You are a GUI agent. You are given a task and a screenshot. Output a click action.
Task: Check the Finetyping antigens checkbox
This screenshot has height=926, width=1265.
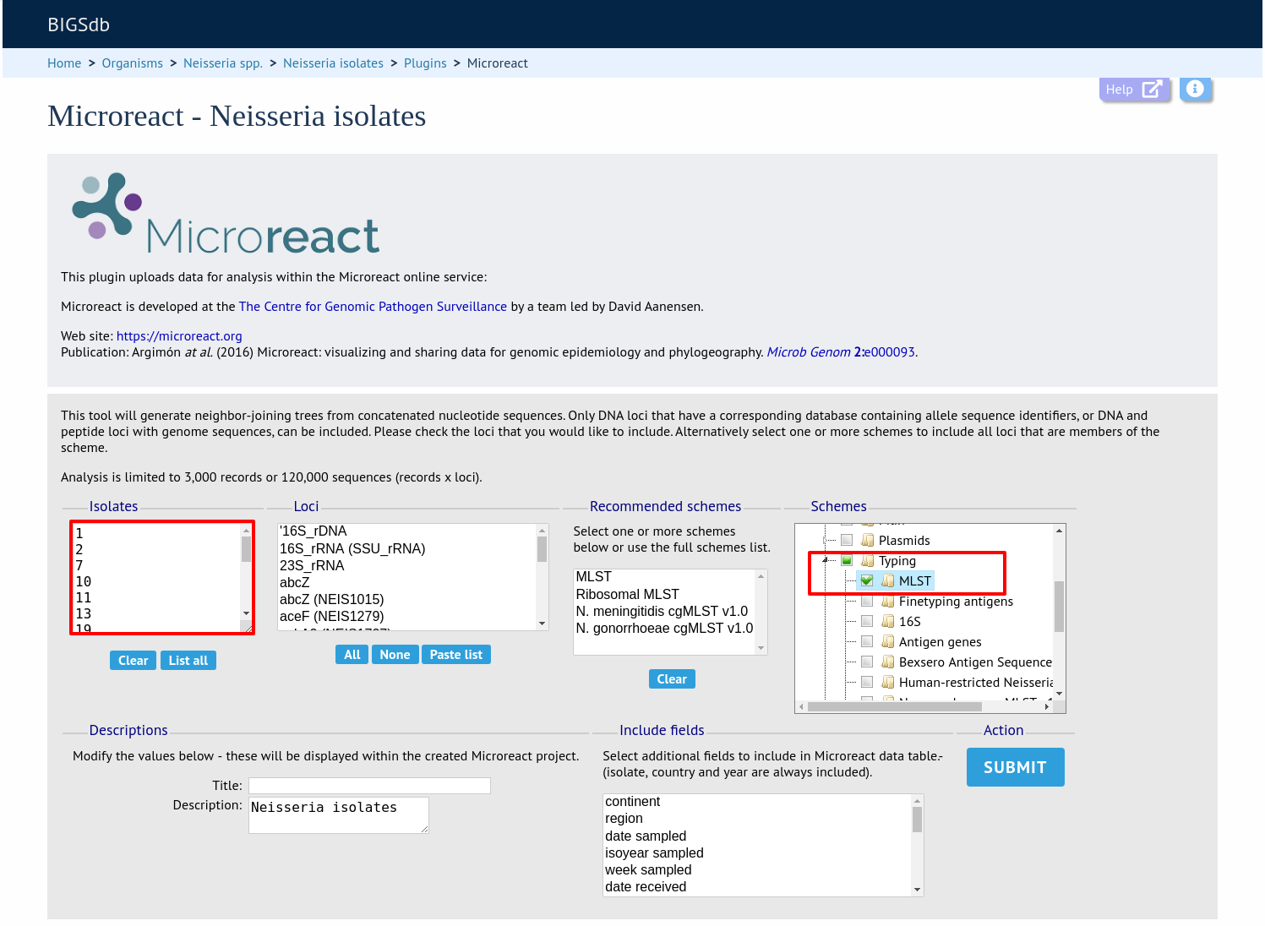click(x=867, y=602)
